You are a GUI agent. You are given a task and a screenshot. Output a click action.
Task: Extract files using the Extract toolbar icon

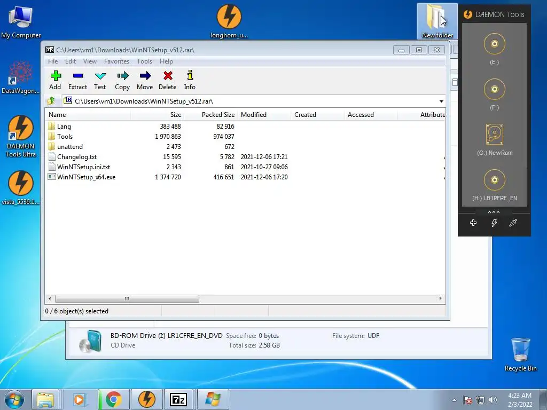point(77,80)
